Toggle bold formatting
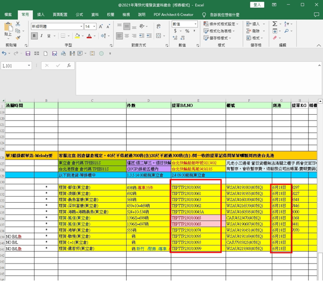Viewport: 323px width, 281px height. pos(34,36)
